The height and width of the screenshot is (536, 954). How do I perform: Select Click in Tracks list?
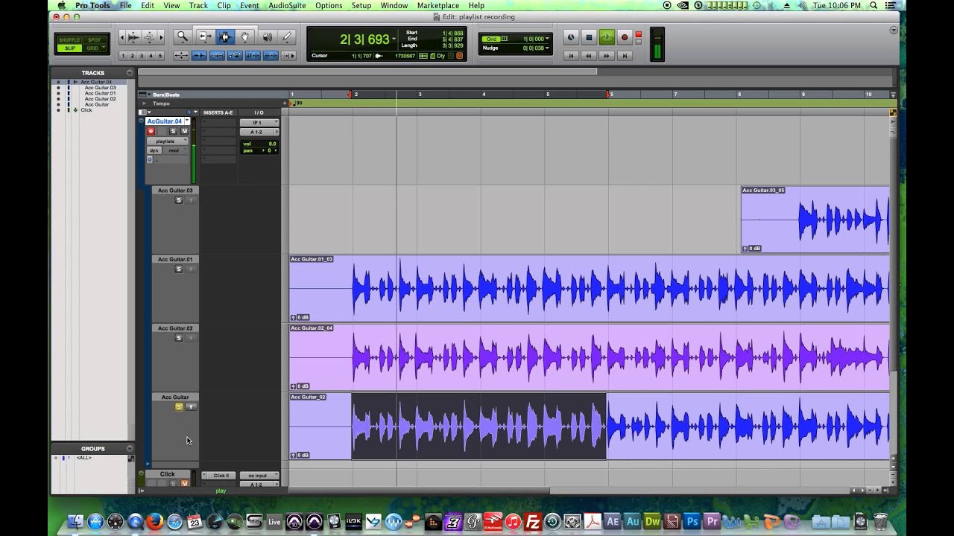pyautogui.click(x=86, y=110)
